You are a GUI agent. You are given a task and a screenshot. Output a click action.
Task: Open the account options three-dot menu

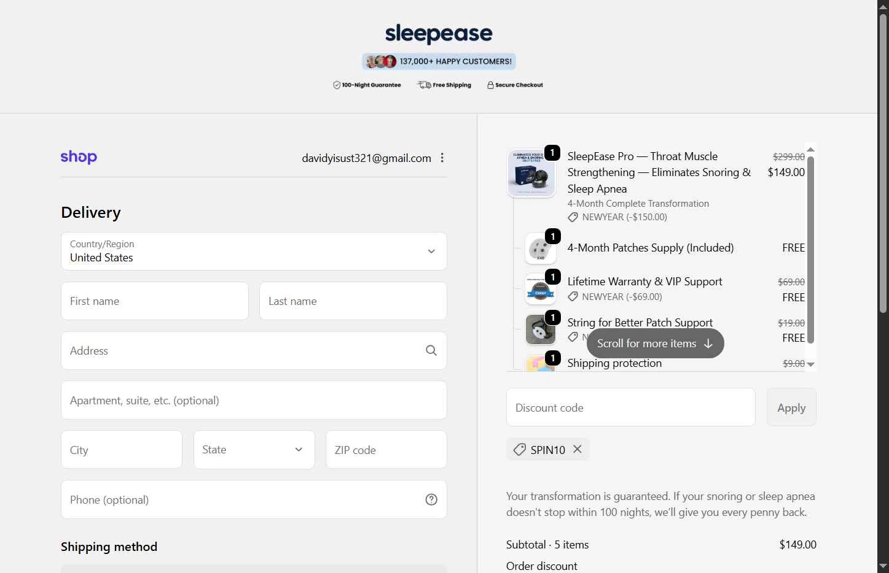[x=442, y=158]
